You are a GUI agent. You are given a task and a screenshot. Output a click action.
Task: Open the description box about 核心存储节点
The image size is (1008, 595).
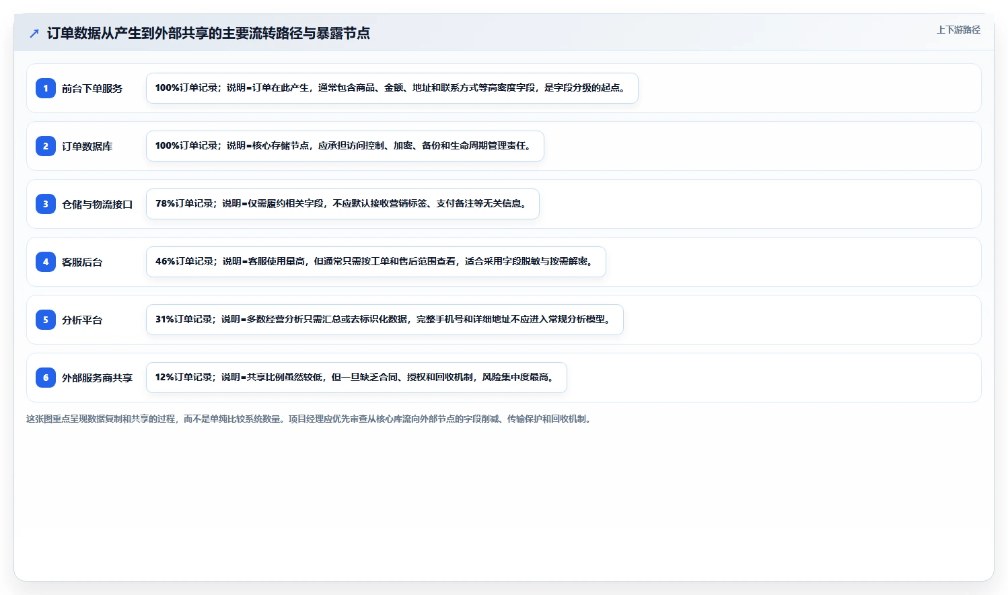point(345,146)
